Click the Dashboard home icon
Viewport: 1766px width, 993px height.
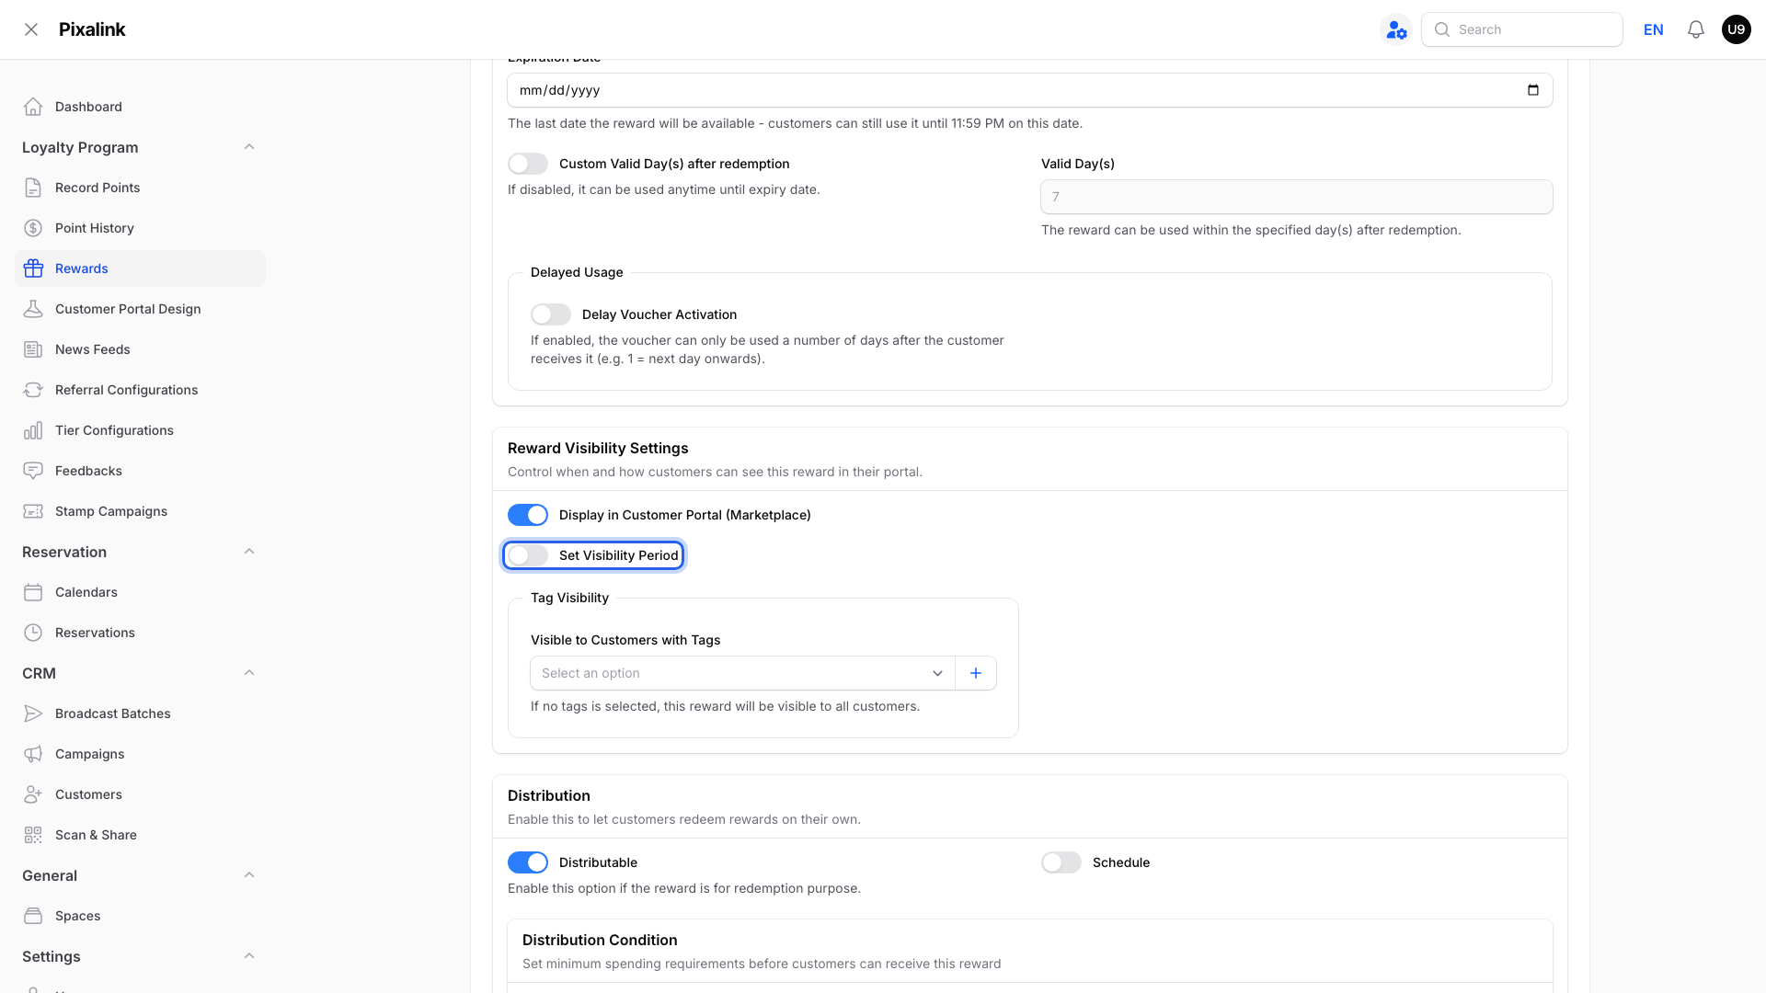[x=33, y=107]
